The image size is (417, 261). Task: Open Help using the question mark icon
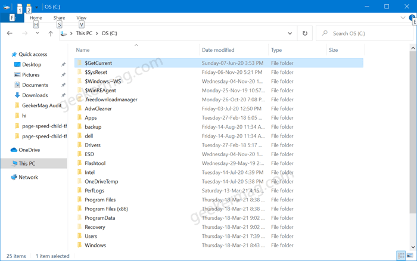point(412,17)
